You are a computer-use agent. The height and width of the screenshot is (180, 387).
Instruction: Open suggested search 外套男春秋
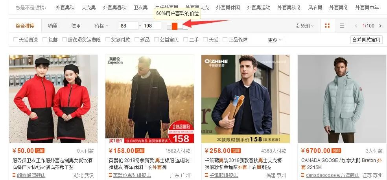(115, 7)
